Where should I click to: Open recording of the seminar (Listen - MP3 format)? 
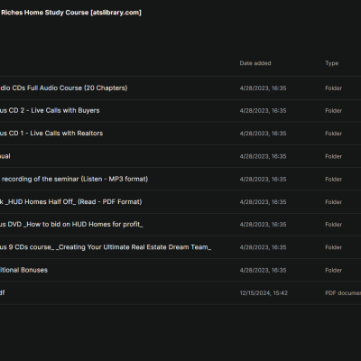[75, 179]
